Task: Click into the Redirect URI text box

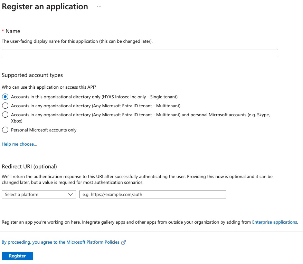Action: 153,195
